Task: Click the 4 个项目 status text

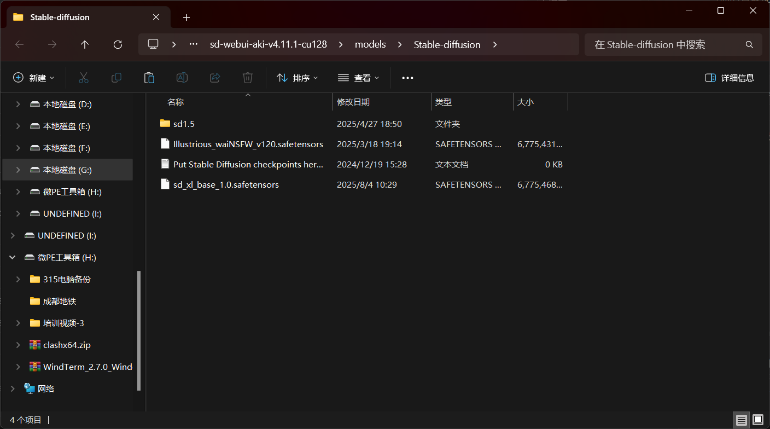Action: (26, 420)
